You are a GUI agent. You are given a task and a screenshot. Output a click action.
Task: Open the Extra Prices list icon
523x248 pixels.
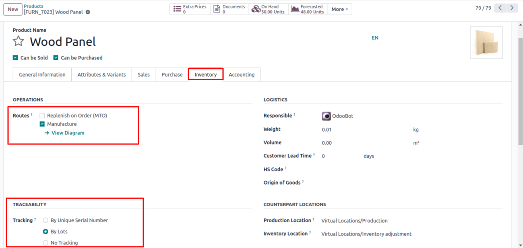point(177,9)
